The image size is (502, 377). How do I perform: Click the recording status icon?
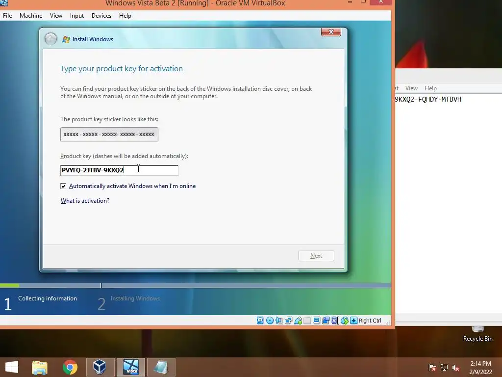tap(326, 320)
